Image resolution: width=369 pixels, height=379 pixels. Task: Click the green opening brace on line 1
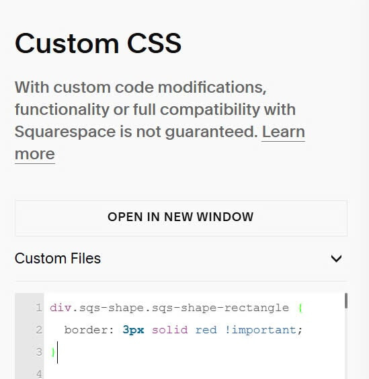click(300, 308)
